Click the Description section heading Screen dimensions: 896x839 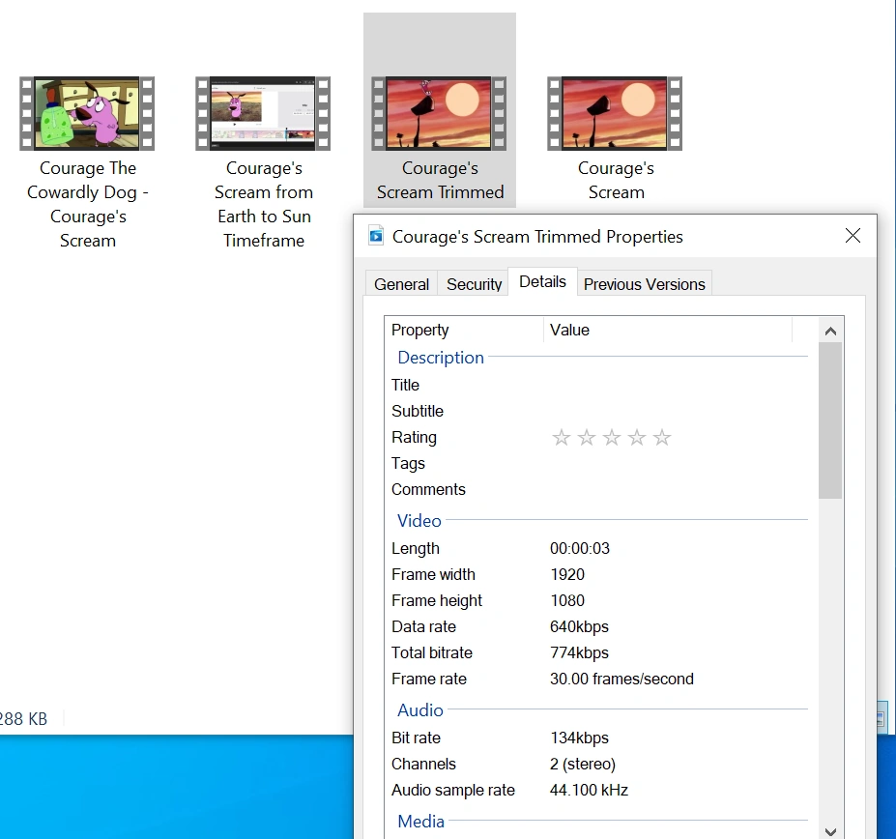[441, 358]
